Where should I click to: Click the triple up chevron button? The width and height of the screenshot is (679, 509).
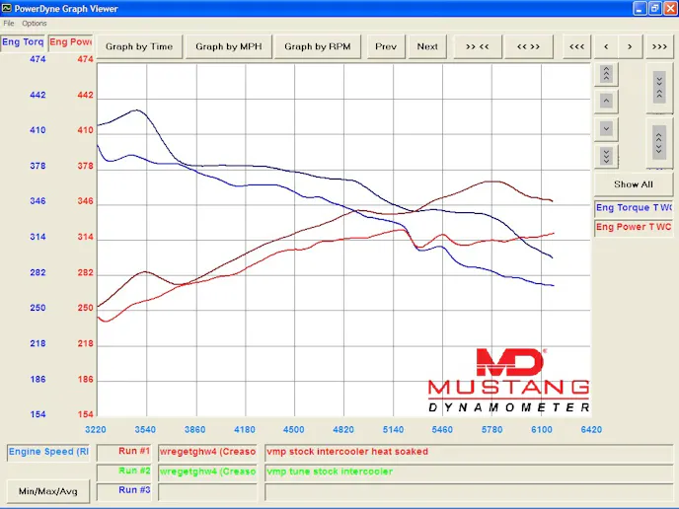pyautogui.click(x=606, y=74)
